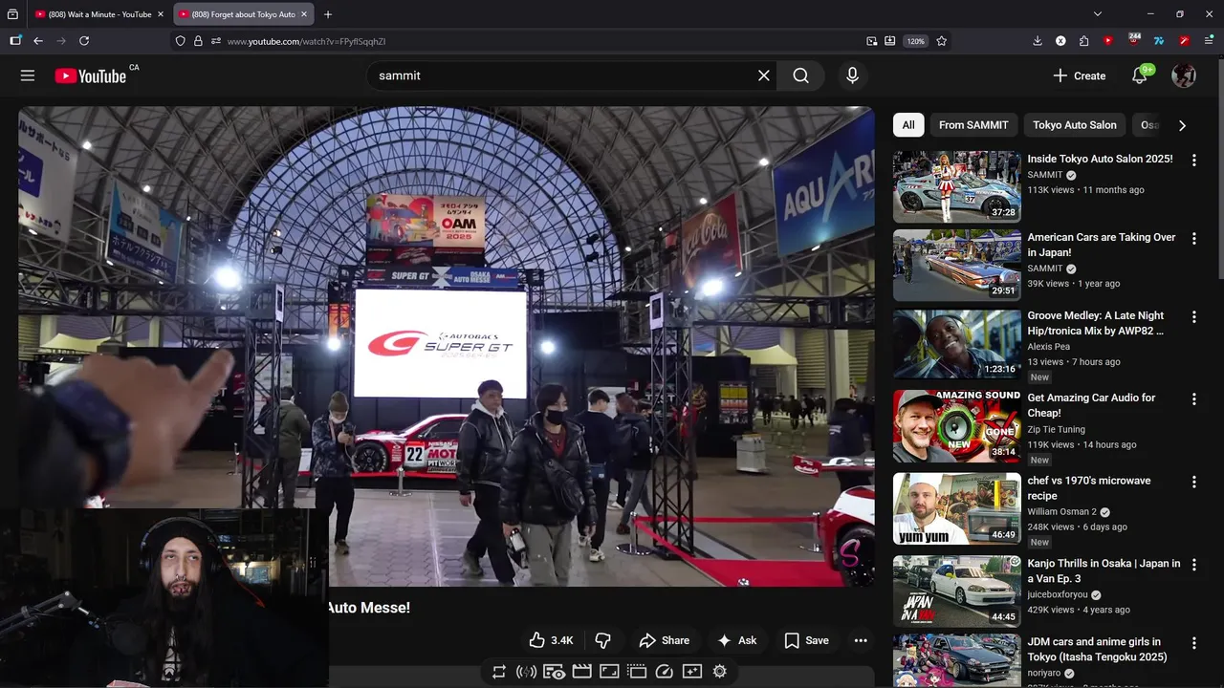
Task: Open the more actions ellipsis under video
Action: (861, 640)
